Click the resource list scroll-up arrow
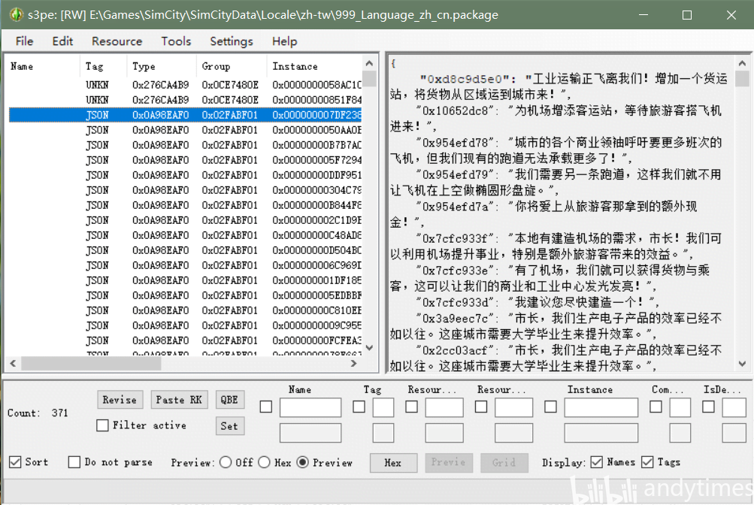The image size is (754, 505). pyautogui.click(x=369, y=63)
